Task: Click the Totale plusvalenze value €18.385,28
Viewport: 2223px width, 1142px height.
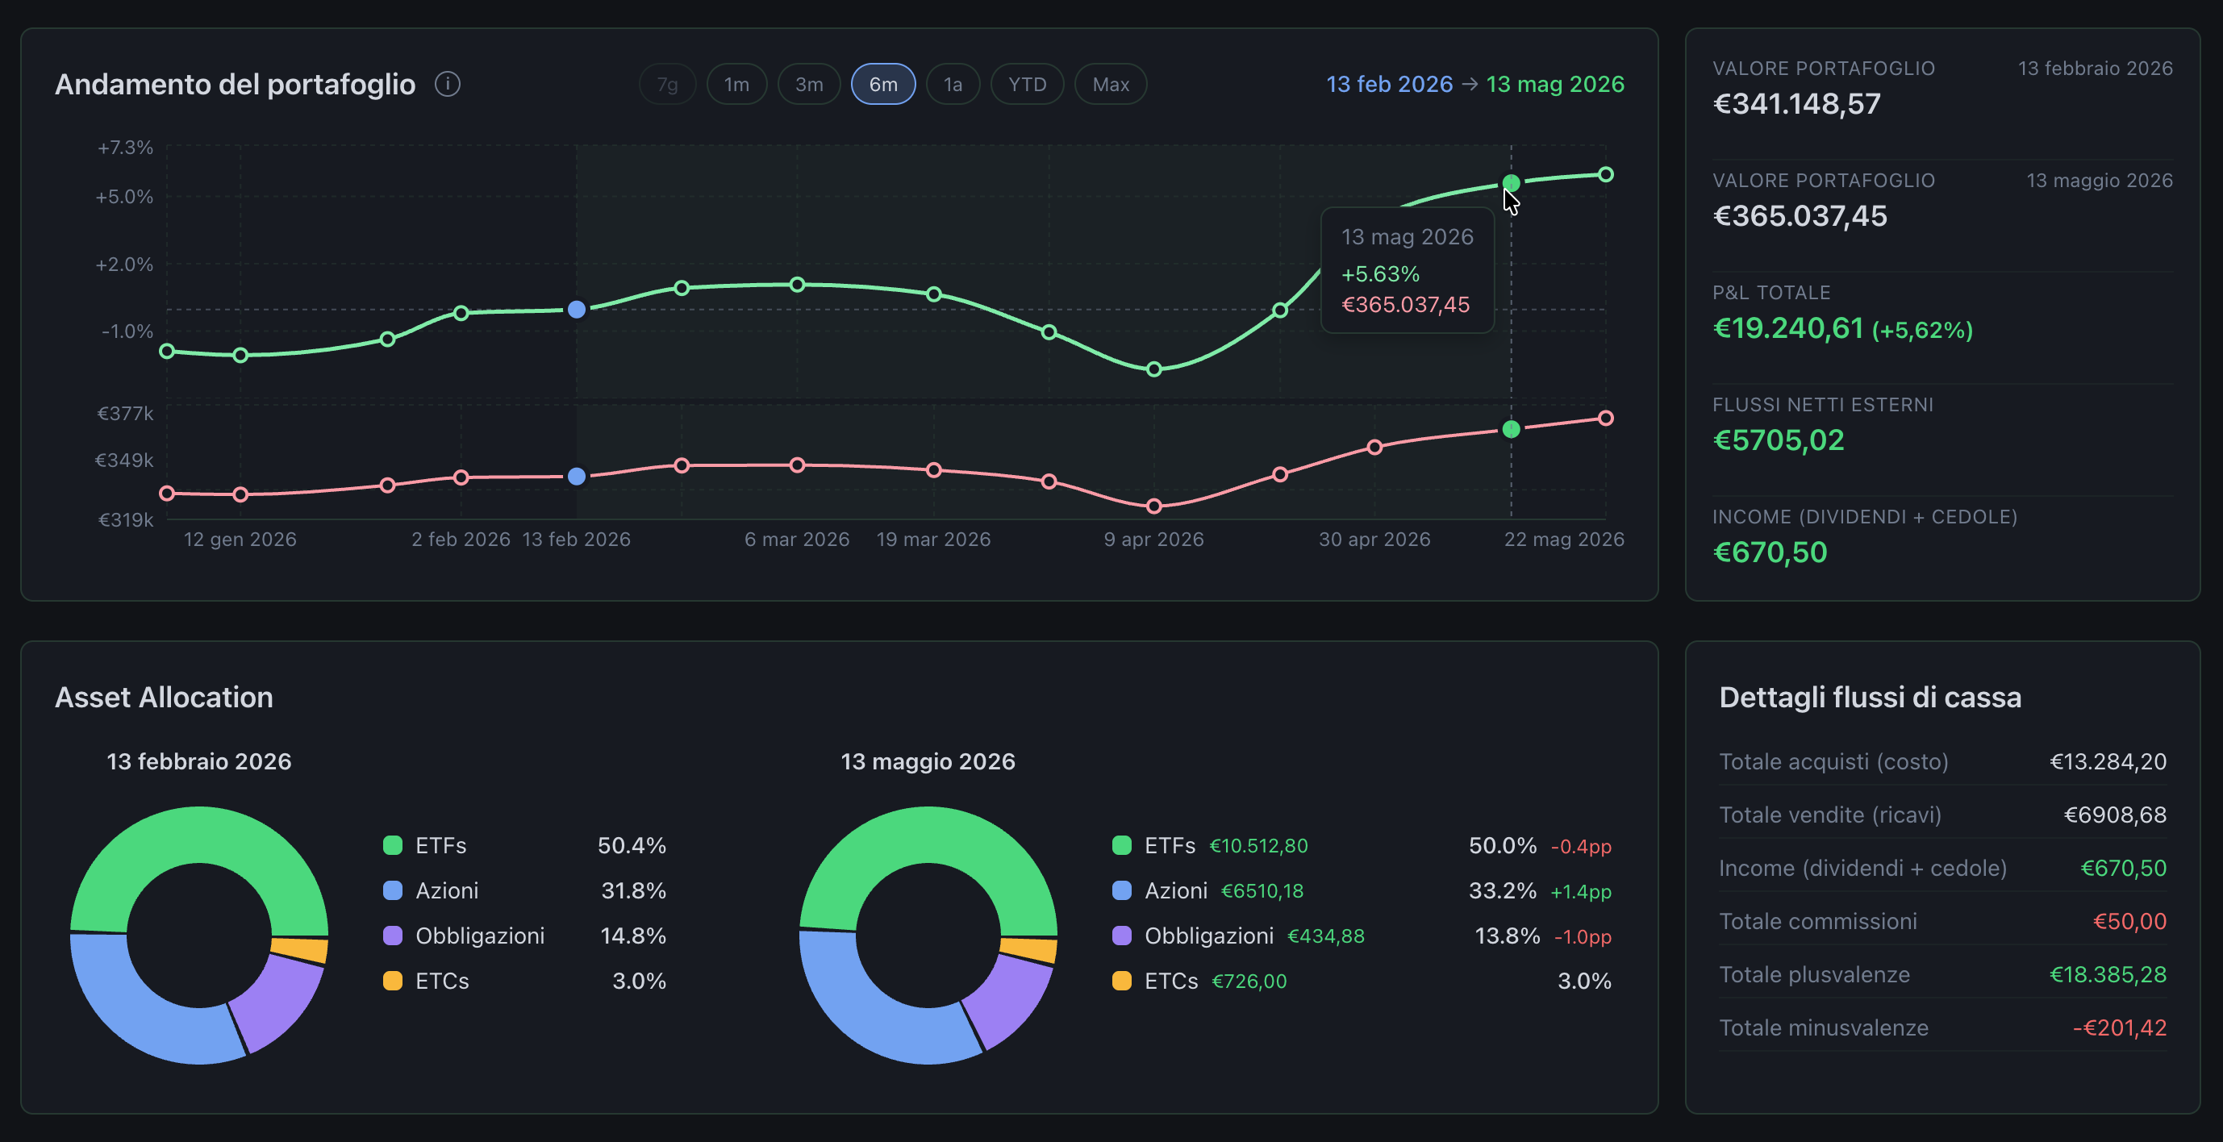Action: coord(2108,975)
